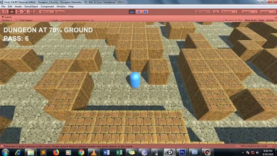
Task: Toggle Mute Audio
Action: point(251,20)
